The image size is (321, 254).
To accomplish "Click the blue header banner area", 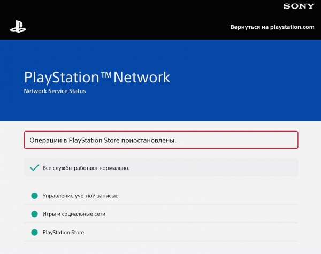I will [x=160, y=80].
